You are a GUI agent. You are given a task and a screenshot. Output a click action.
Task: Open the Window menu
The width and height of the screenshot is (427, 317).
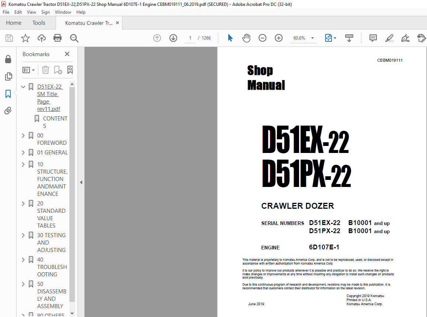click(63, 12)
